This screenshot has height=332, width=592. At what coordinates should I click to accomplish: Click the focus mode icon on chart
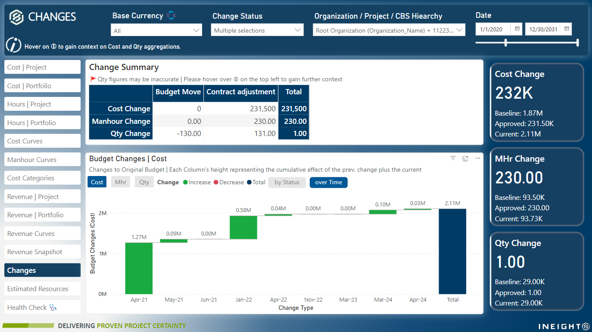coord(465,158)
